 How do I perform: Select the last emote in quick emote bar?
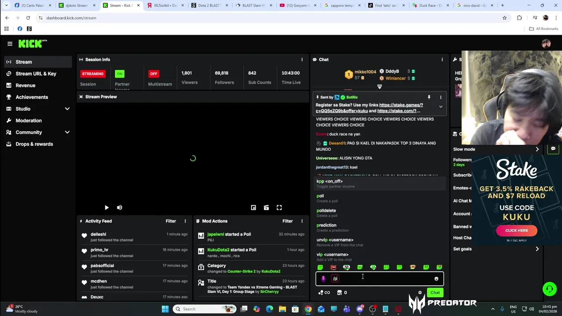439,267
